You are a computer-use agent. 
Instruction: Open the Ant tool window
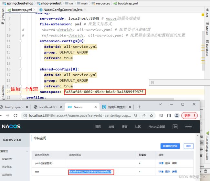[x=207, y=13]
